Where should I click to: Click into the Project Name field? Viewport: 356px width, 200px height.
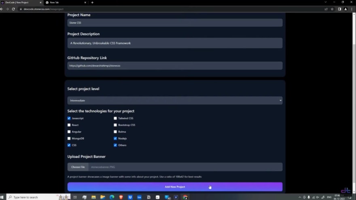175,23
